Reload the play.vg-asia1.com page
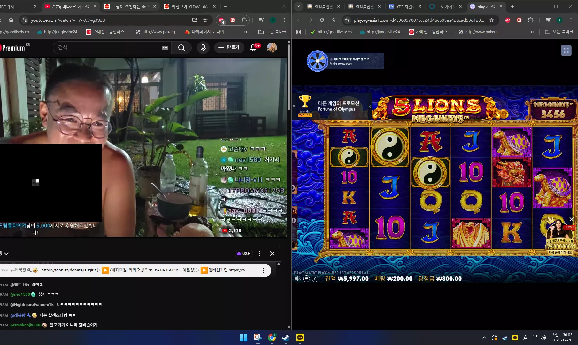 pyautogui.click(x=322, y=20)
